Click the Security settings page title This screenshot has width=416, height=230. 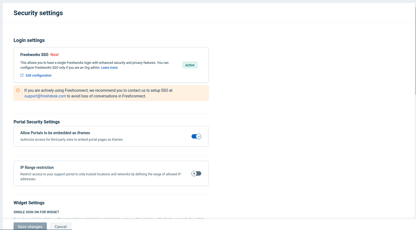[x=38, y=13]
